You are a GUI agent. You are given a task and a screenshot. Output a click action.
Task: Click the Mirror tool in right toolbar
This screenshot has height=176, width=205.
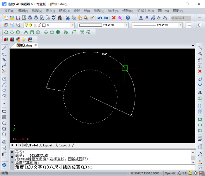click(x=200, y=92)
